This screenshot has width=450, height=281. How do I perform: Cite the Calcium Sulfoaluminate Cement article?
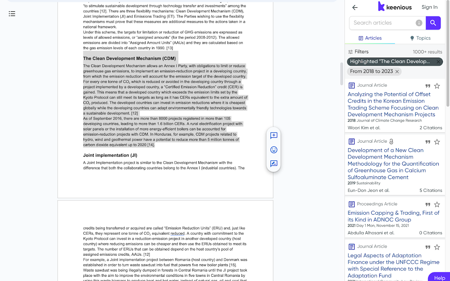point(427,142)
